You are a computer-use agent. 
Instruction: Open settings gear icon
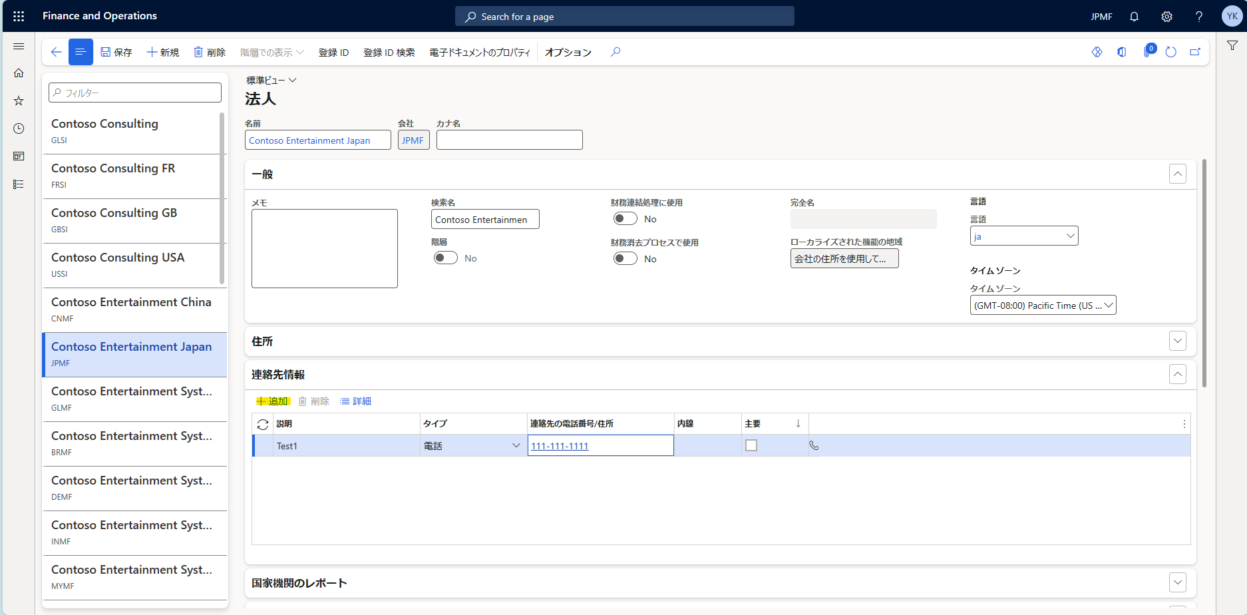pyautogui.click(x=1166, y=17)
